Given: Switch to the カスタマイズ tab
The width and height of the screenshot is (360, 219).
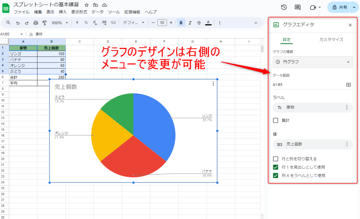Looking at the screenshot, I should (331, 40).
